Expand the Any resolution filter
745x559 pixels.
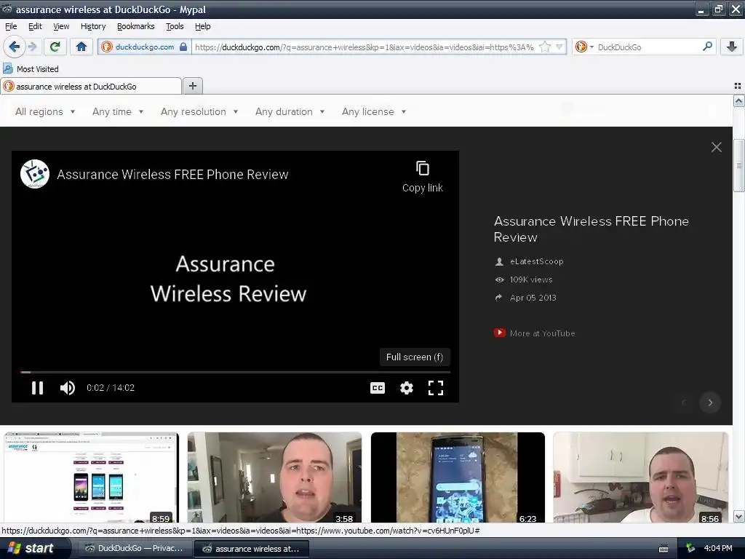pyautogui.click(x=199, y=111)
